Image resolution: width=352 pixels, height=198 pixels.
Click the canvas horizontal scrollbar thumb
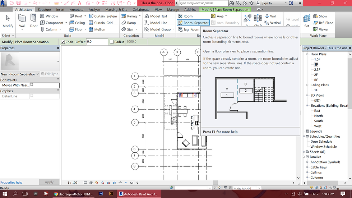[x=215, y=183]
